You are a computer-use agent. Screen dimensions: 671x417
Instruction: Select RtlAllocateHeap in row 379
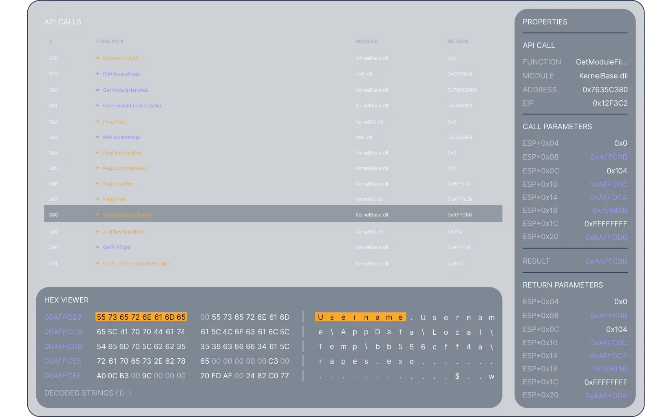(x=121, y=74)
